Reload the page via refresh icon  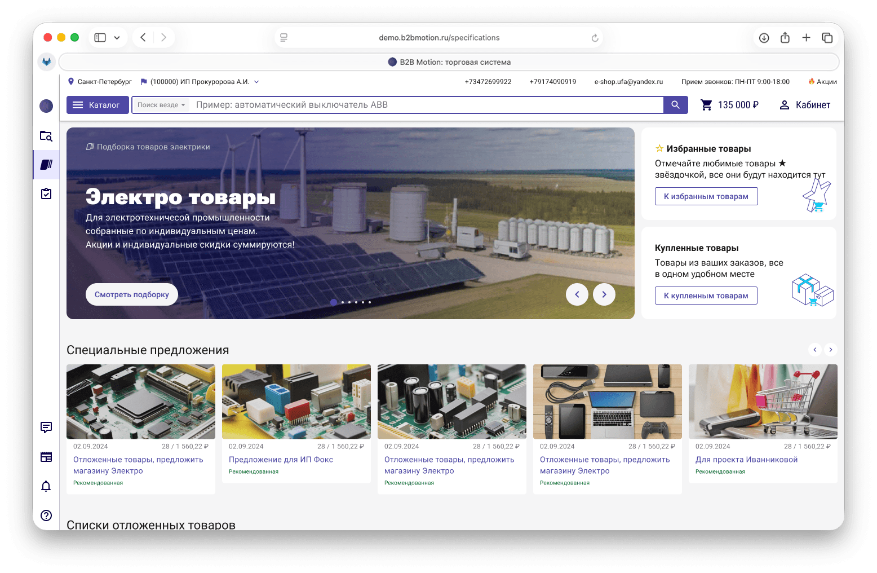click(595, 38)
